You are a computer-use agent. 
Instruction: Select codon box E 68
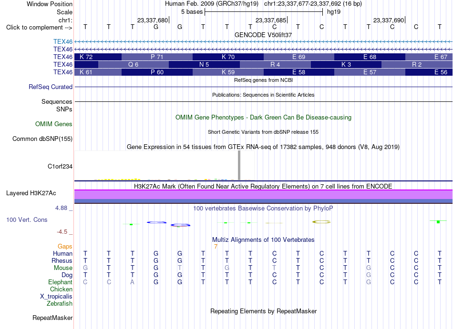[370, 57]
